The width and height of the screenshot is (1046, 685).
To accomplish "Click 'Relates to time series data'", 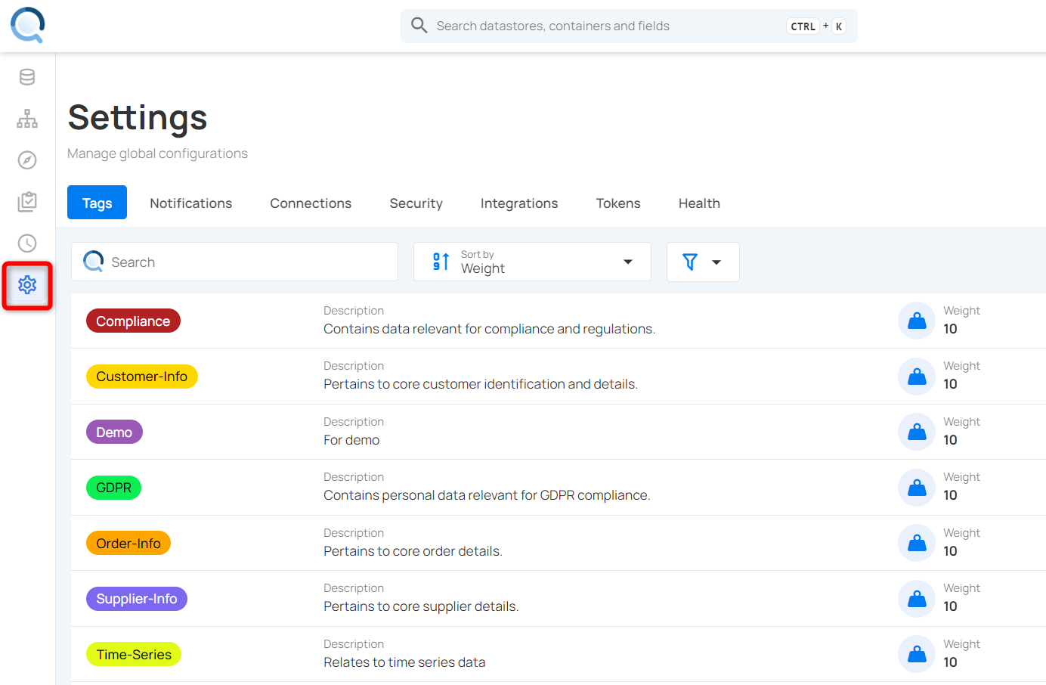I will tap(404, 662).
